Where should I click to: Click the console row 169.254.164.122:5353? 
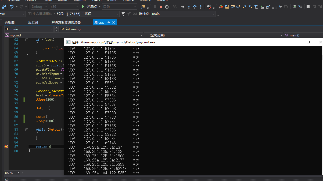point(104,173)
